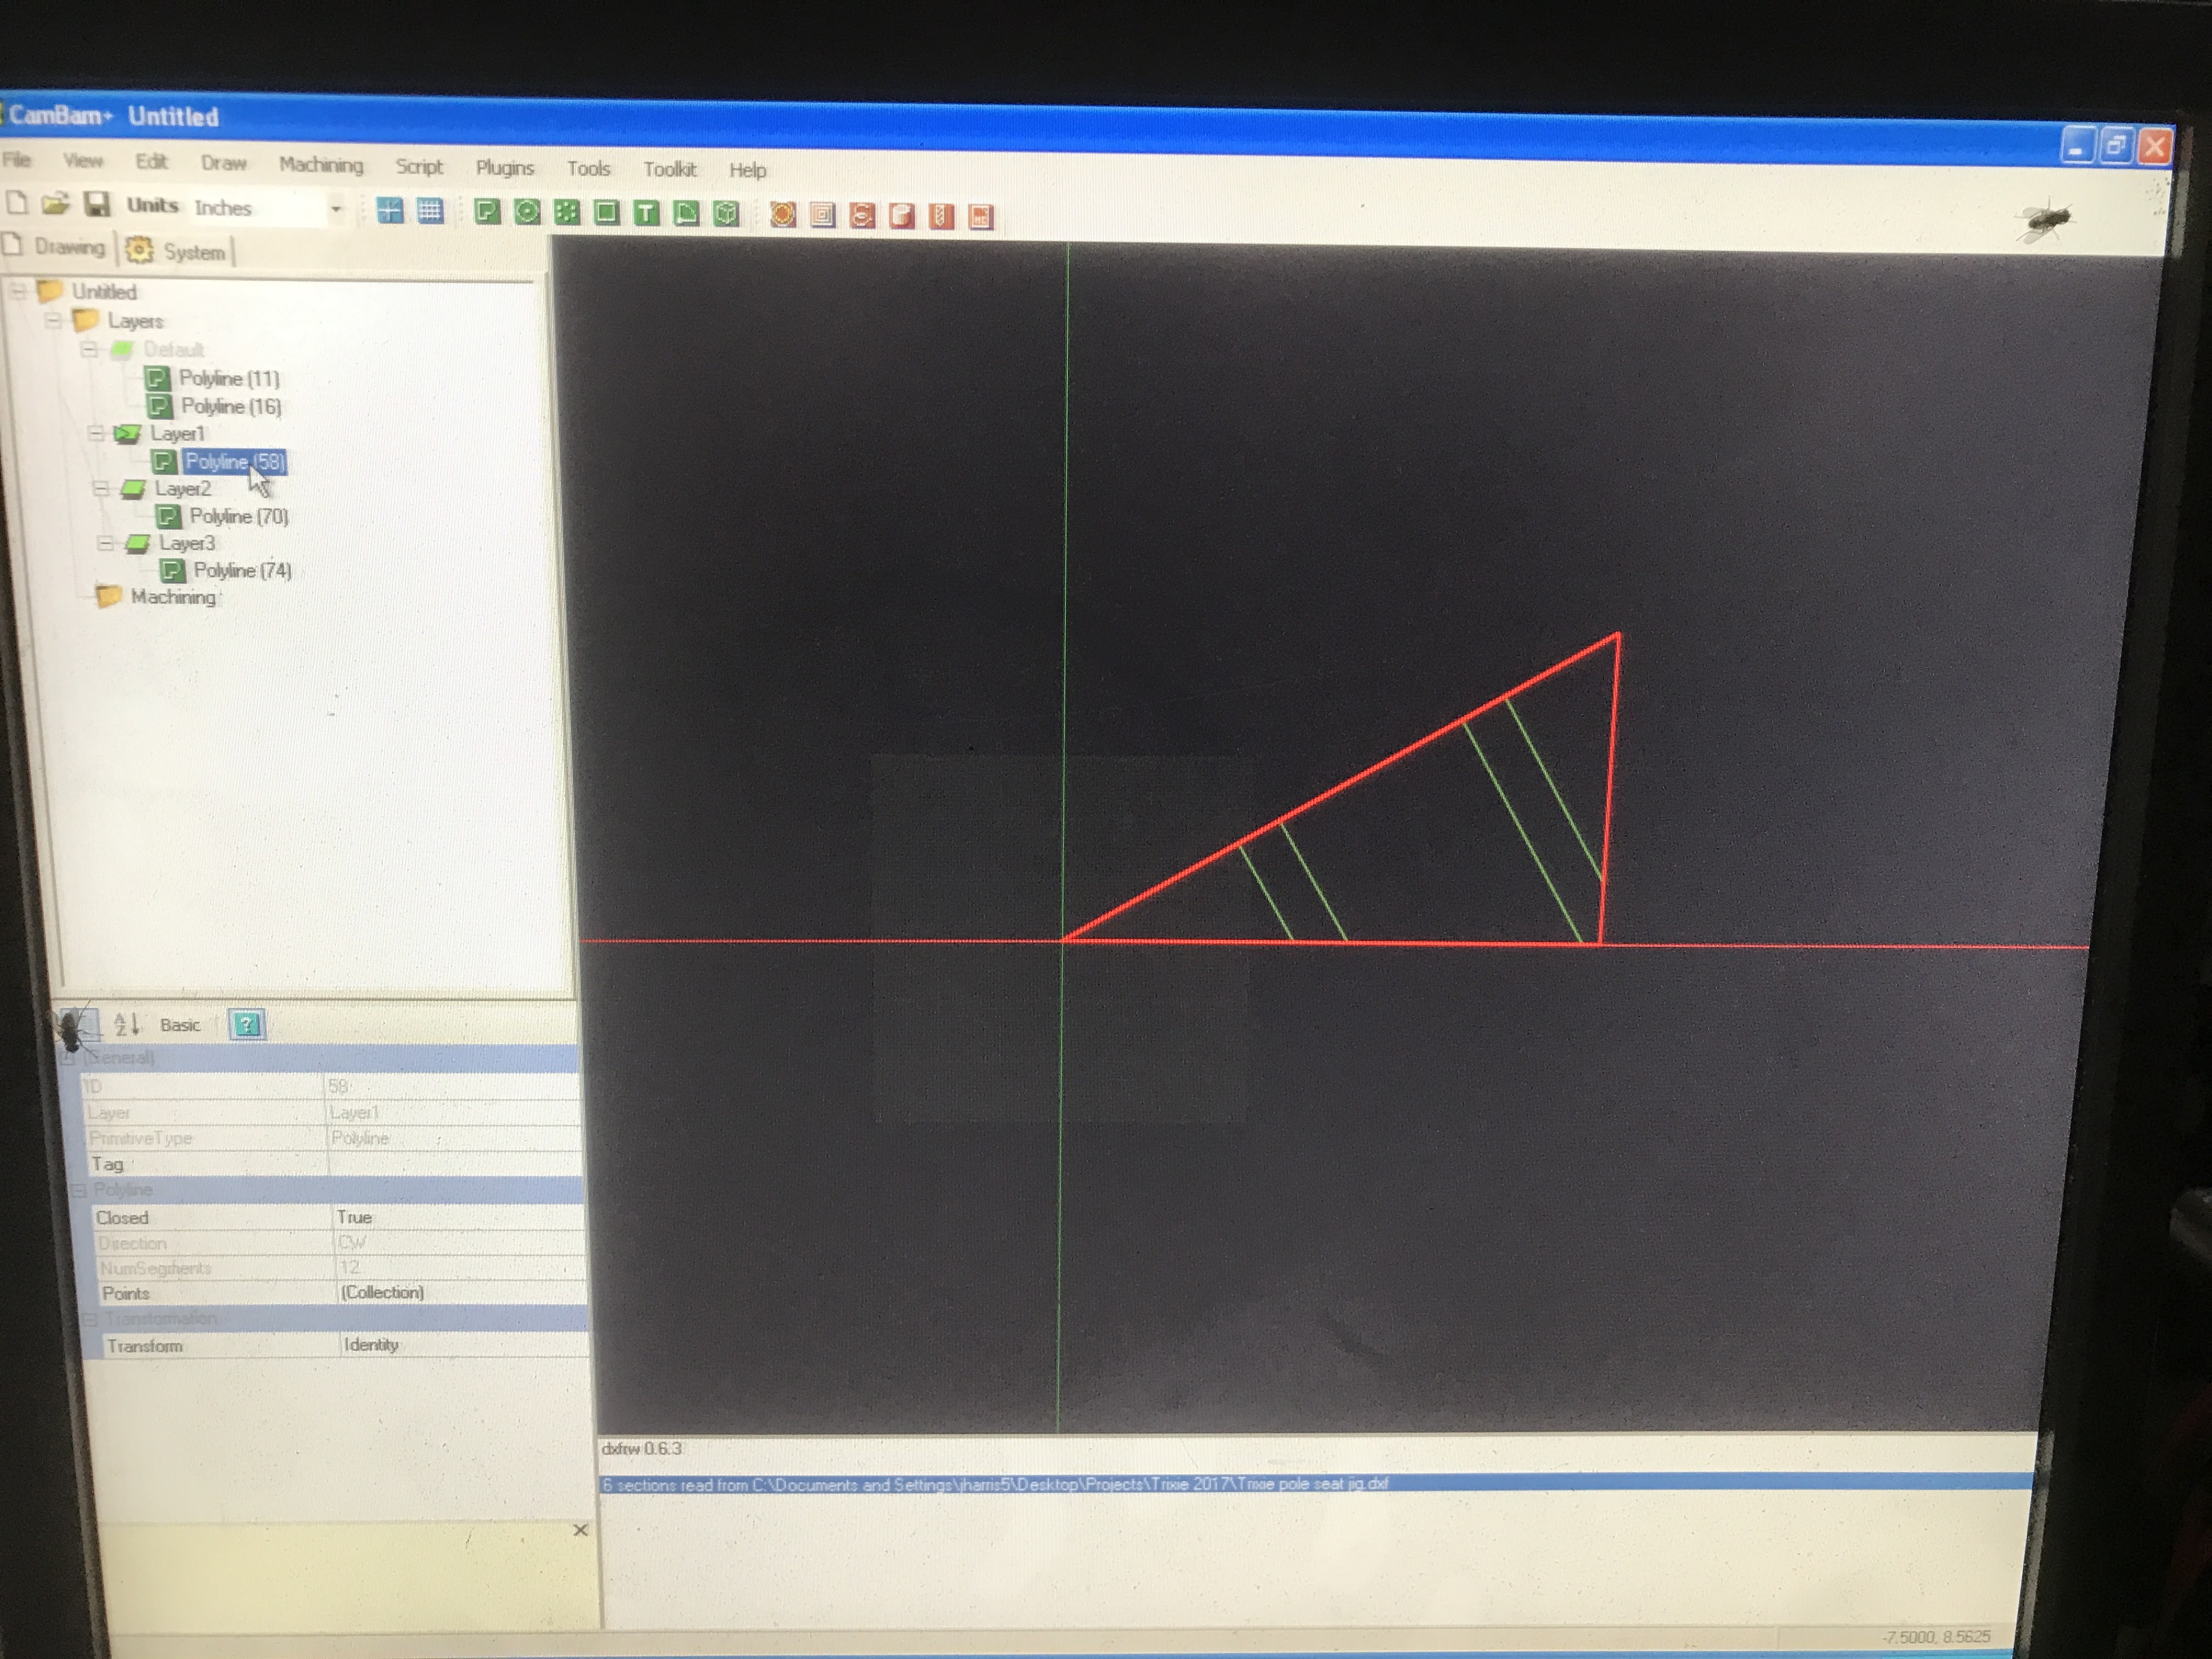This screenshot has height=1659, width=2212.
Task: Open the Machining menu
Action: click(x=321, y=165)
